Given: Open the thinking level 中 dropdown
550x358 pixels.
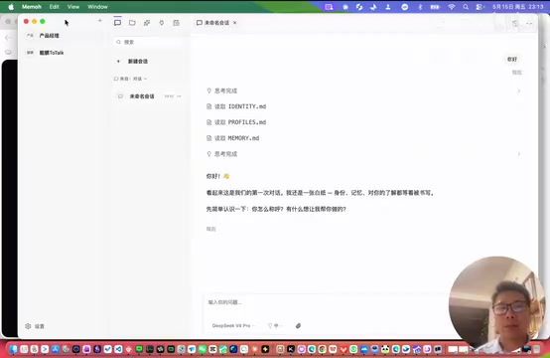Looking at the screenshot, I should pos(275,325).
